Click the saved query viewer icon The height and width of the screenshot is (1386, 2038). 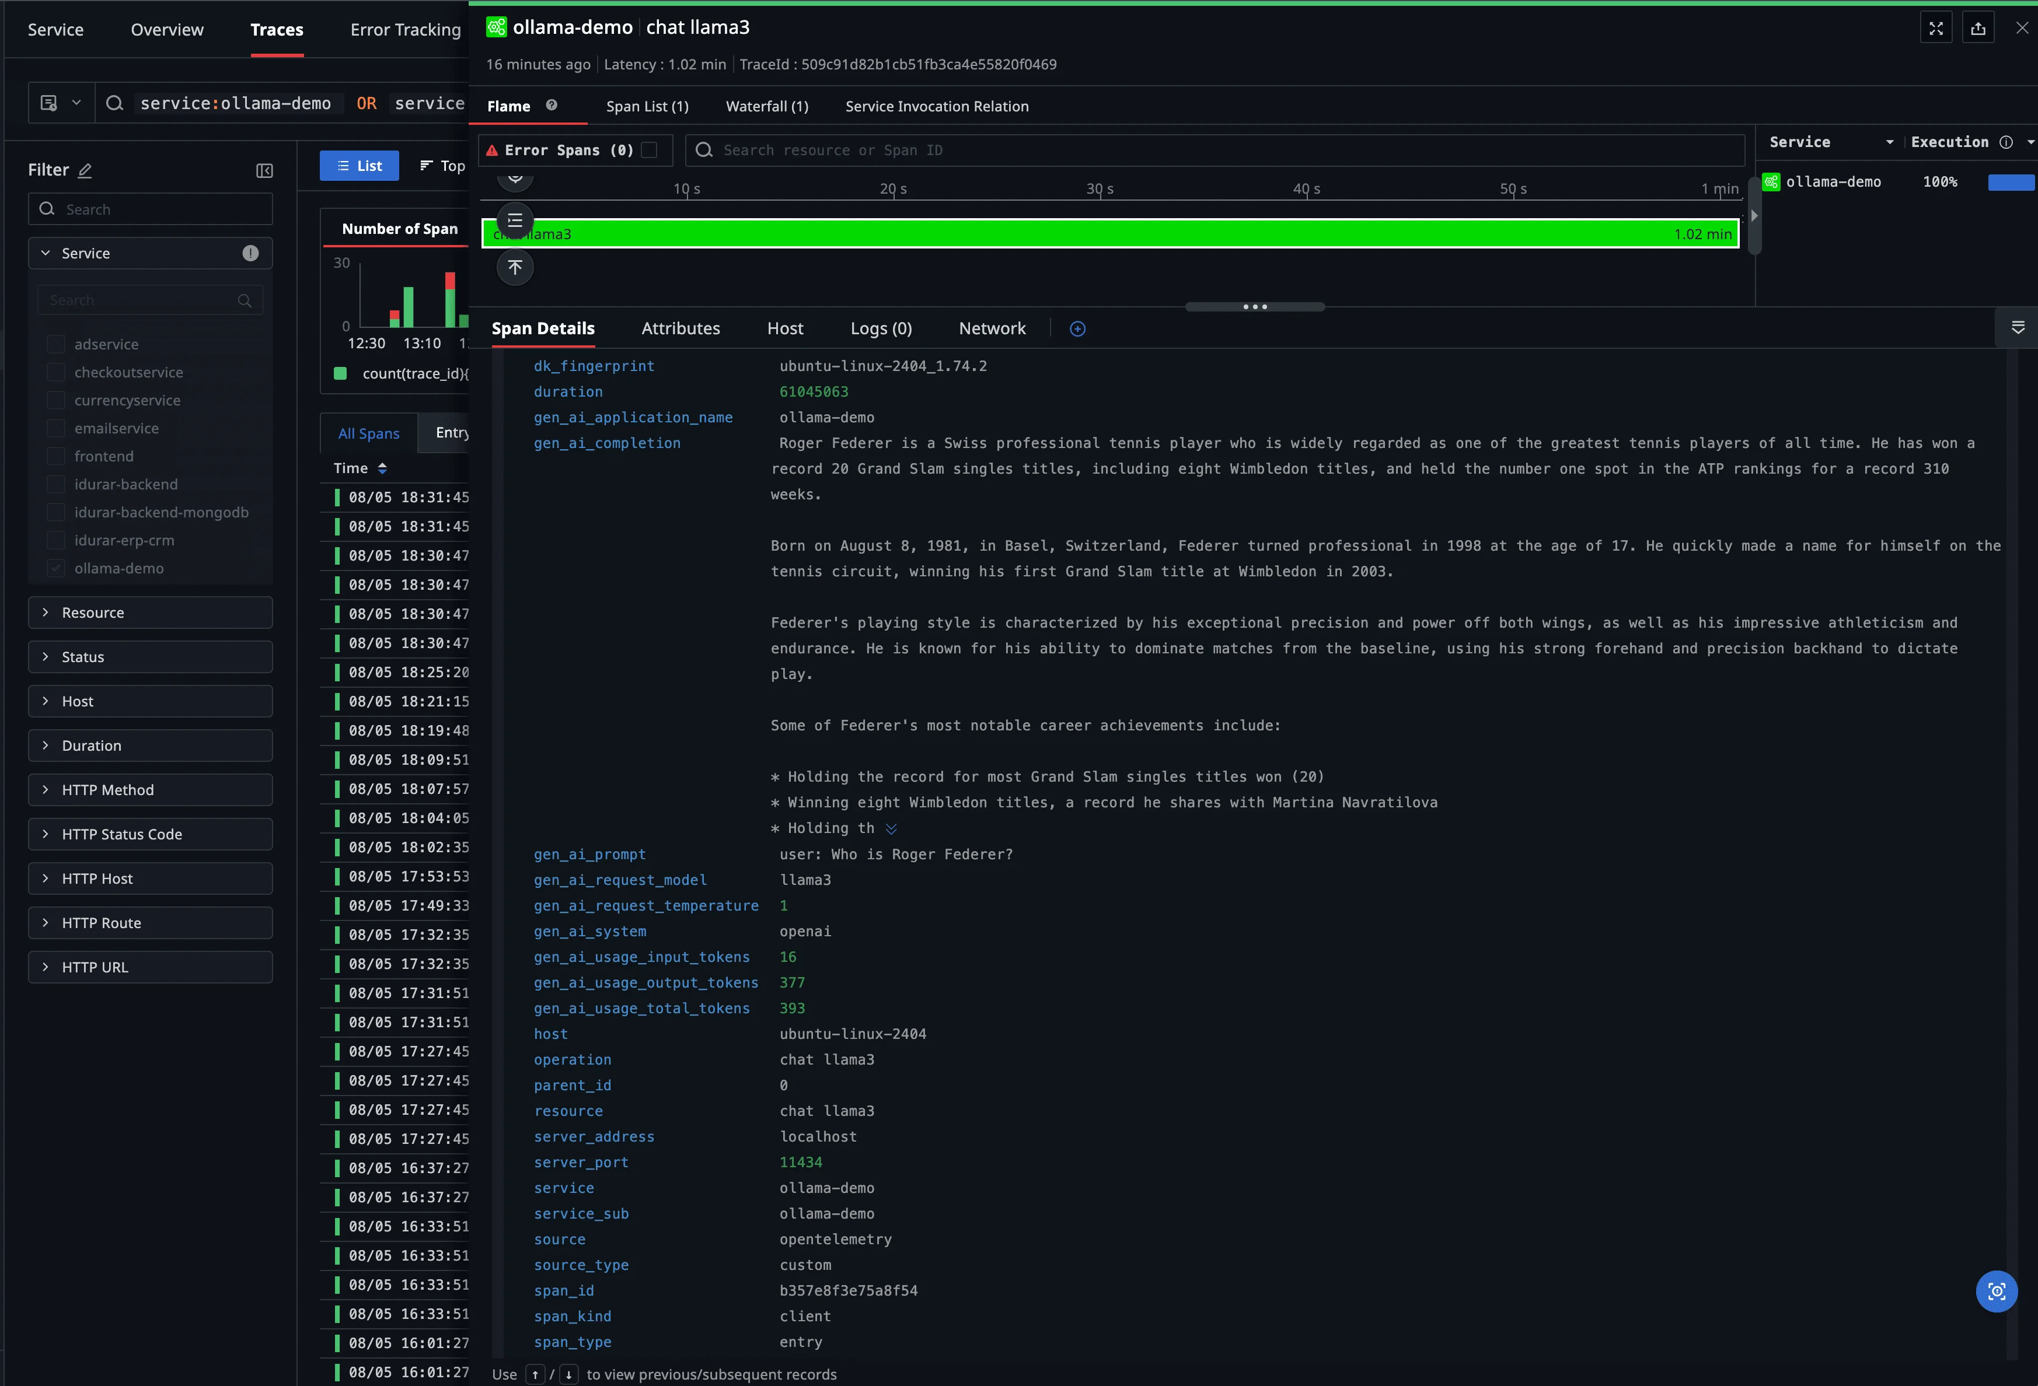[x=49, y=103]
